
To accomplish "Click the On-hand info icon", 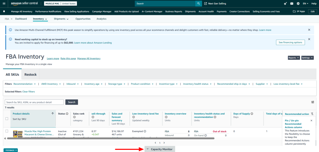I will [x=206, y=135].
